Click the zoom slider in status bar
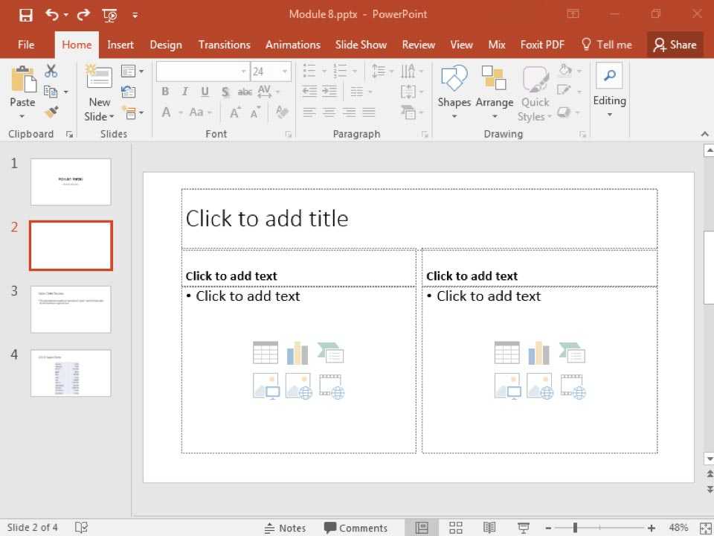This screenshot has width=714, height=536. pos(576,528)
